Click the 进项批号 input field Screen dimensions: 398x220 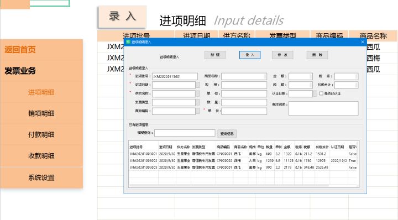point(175,76)
